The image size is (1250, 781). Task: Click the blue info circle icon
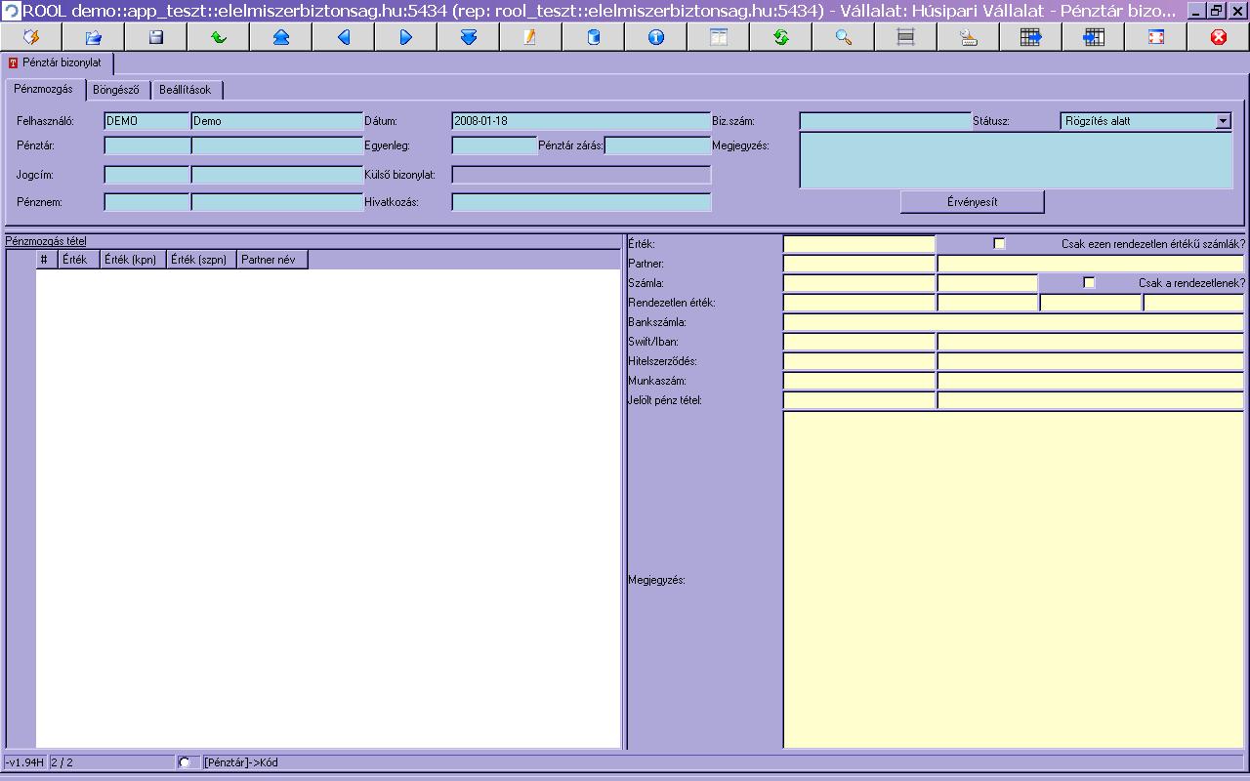pos(656,37)
